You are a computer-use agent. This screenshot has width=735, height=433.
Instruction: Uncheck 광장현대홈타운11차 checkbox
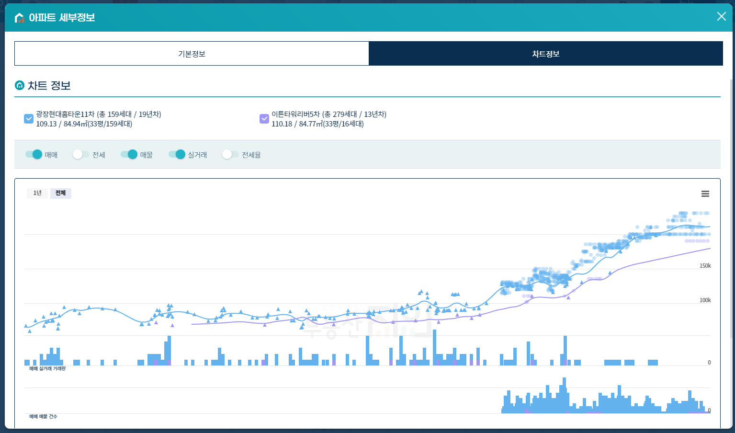click(x=29, y=119)
